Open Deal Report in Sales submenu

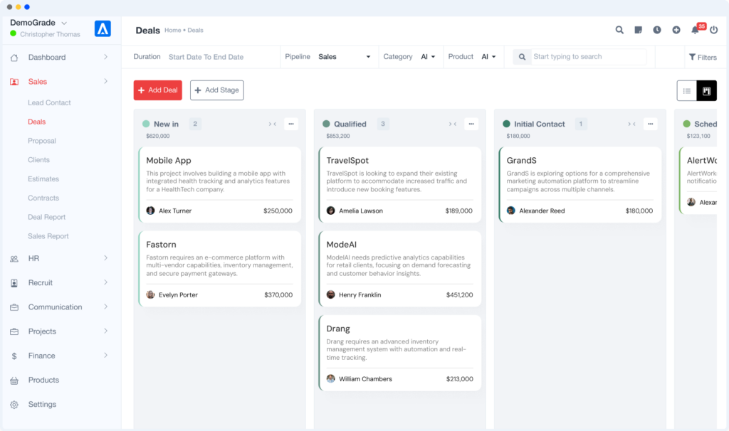(x=46, y=217)
